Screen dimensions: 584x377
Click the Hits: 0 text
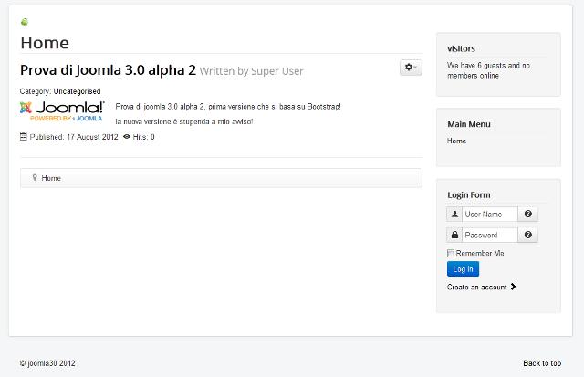coord(144,137)
